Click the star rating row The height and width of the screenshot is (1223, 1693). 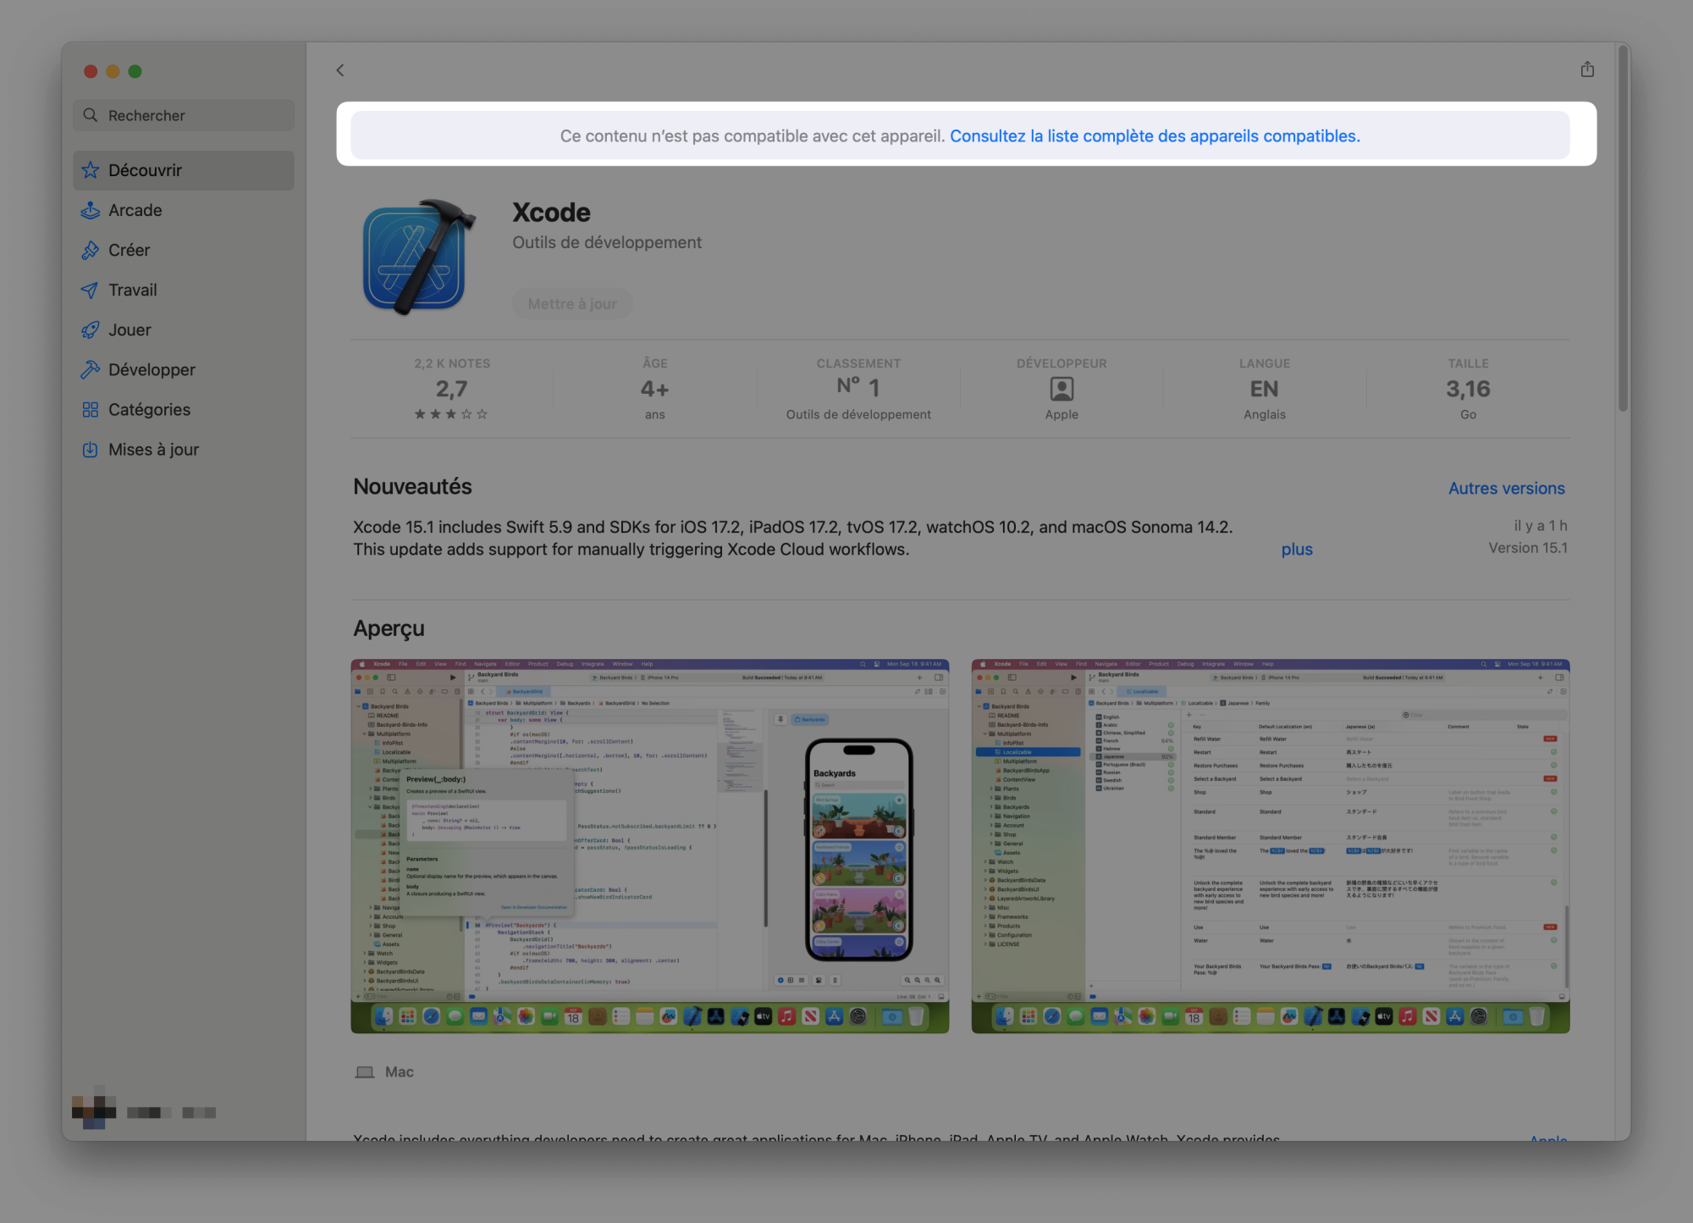451,414
